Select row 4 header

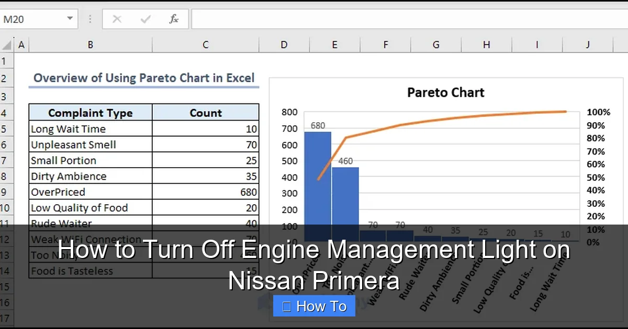tap(7, 113)
